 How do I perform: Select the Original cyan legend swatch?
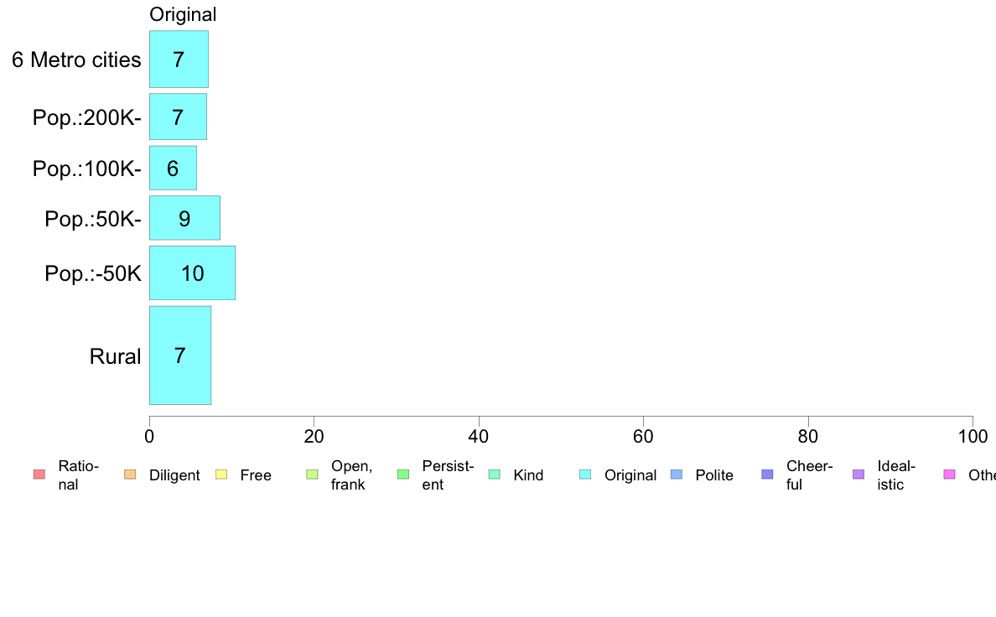click(585, 474)
